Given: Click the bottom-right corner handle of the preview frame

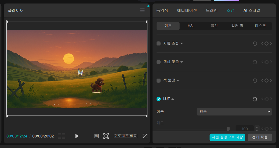Looking at the screenshot, I should (147, 116).
